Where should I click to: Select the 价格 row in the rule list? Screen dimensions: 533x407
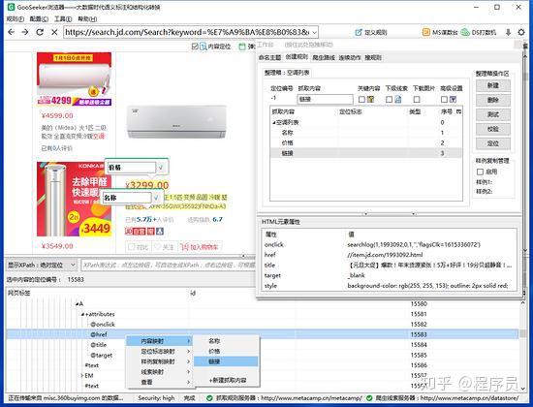click(366, 142)
